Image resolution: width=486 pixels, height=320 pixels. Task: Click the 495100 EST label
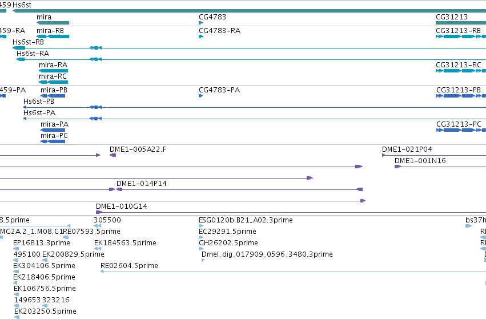(x=27, y=254)
